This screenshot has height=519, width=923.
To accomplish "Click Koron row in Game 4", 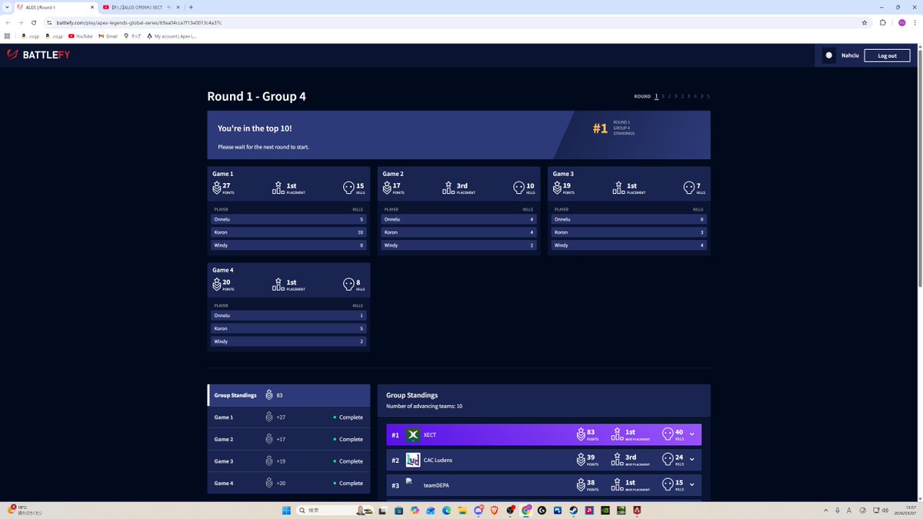I will [x=289, y=328].
